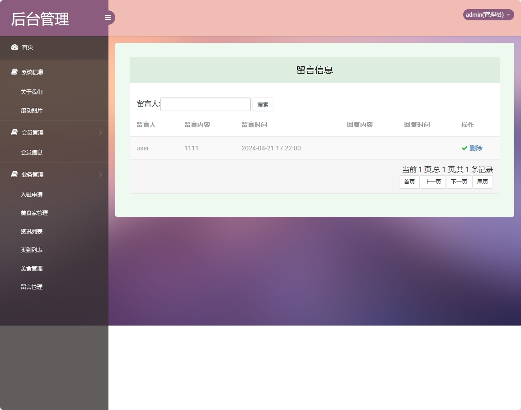The width and height of the screenshot is (521, 410).
Task: Open 会员信息 under 会员管理
Action: pos(31,152)
